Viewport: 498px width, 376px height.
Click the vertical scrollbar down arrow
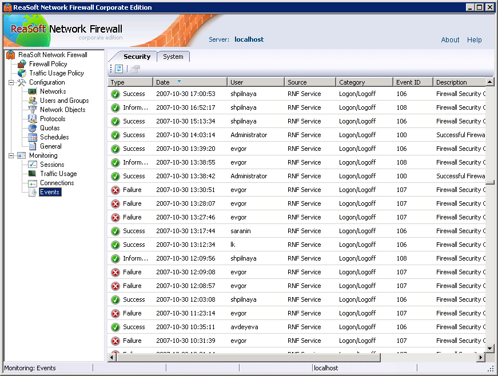point(490,349)
